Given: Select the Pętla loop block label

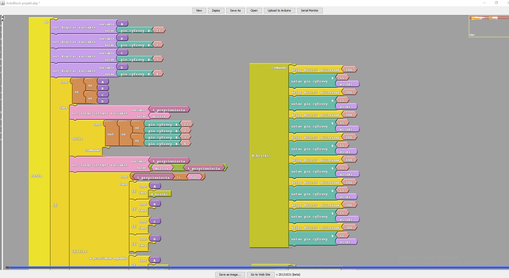Looking at the screenshot, I should click(37, 176).
